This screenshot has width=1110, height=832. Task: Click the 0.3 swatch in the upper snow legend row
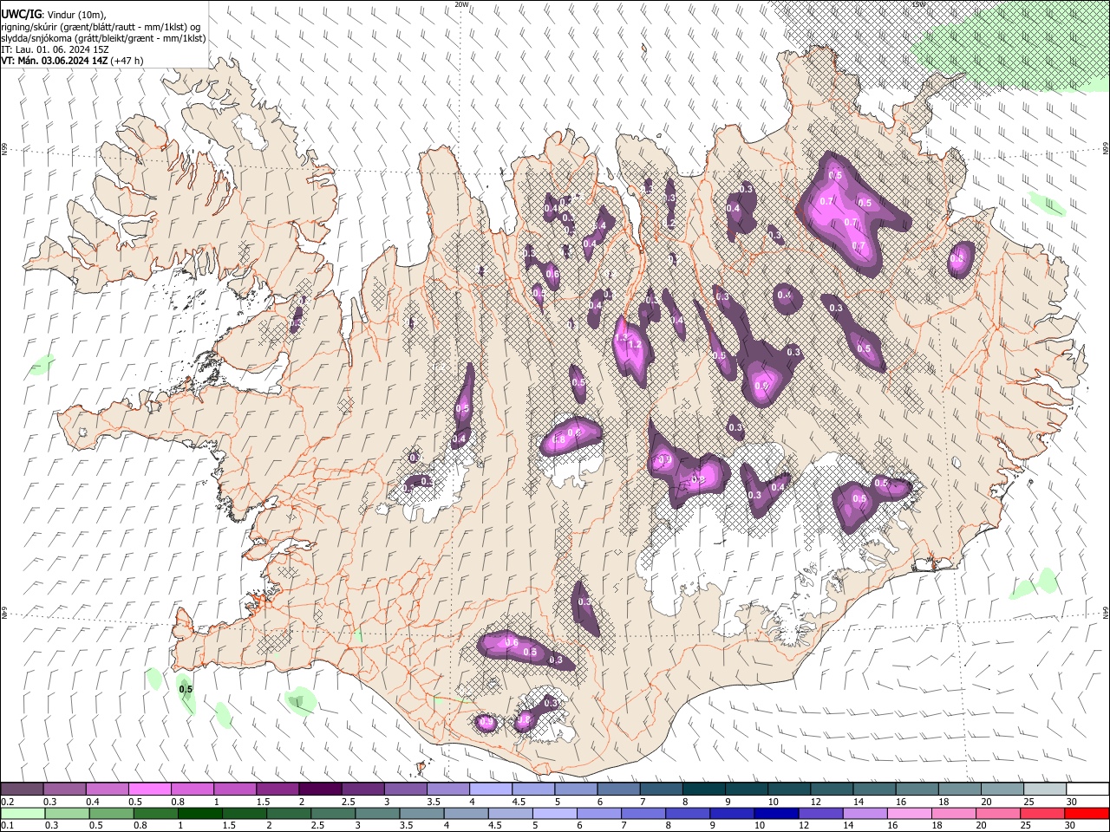click(65, 790)
